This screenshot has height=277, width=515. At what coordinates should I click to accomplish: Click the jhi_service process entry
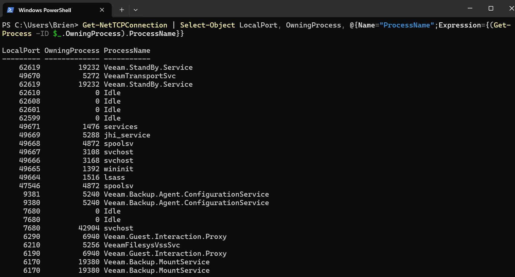(x=127, y=135)
